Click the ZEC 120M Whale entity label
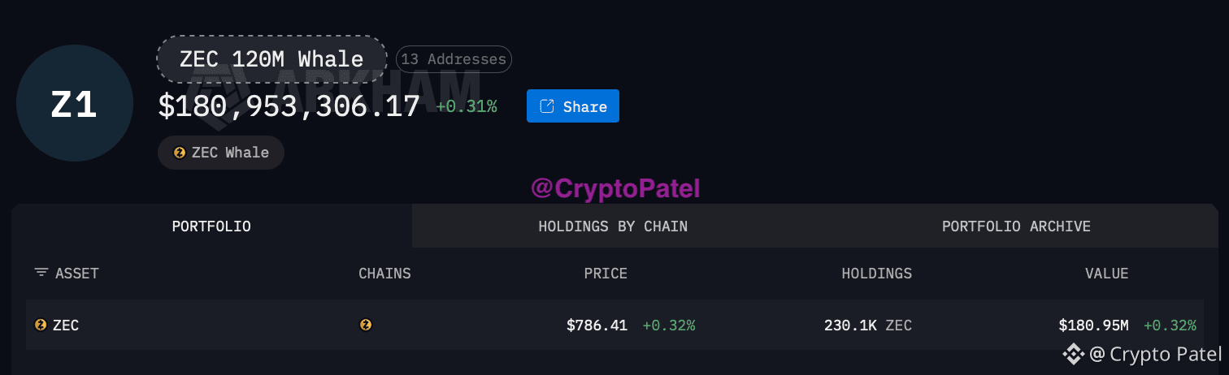Image resolution: width=1229 pixels, height=375 pixels. [272, 58]
